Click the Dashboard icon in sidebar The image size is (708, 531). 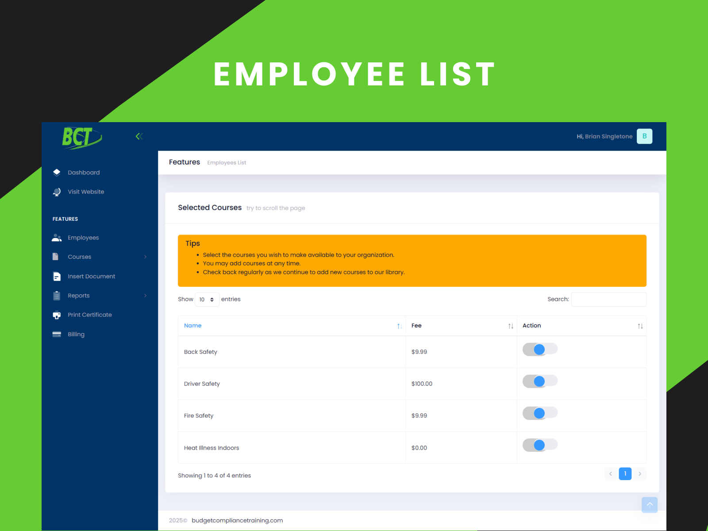coord(57,173)
